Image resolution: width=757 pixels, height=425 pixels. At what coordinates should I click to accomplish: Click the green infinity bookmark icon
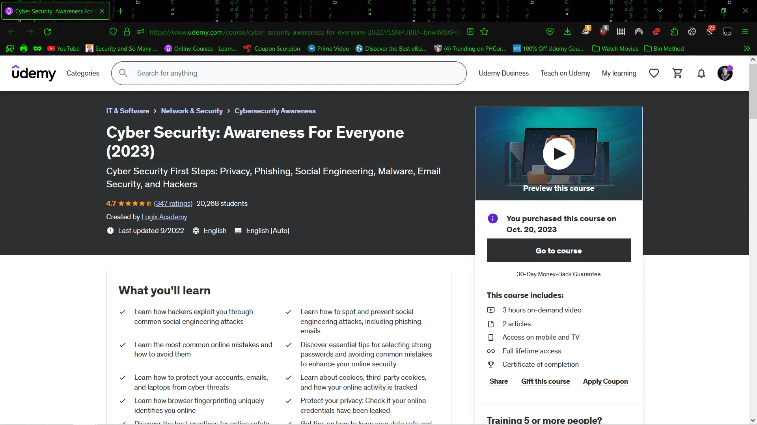pyautogui.click(x=37, y=49)
